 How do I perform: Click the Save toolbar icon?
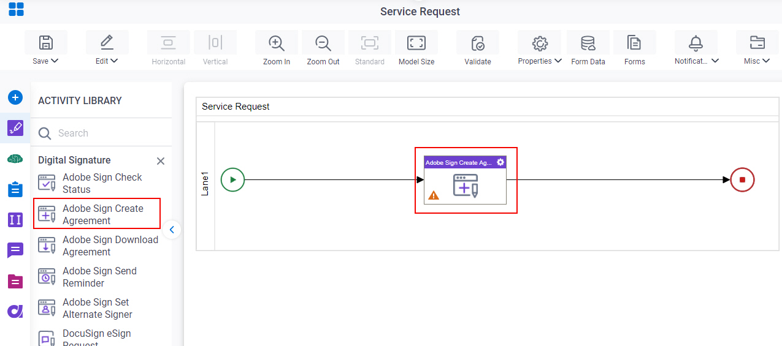tap(46, 43)
